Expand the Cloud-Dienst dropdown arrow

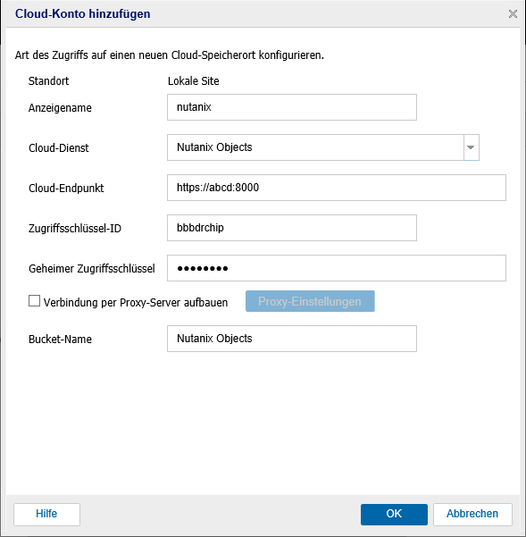click(472, 147)
